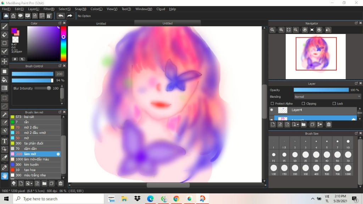This screenshot has width=363, height=204.
Task: Open the add-brush dropdown arrow in brush panel
Action: 32,183
